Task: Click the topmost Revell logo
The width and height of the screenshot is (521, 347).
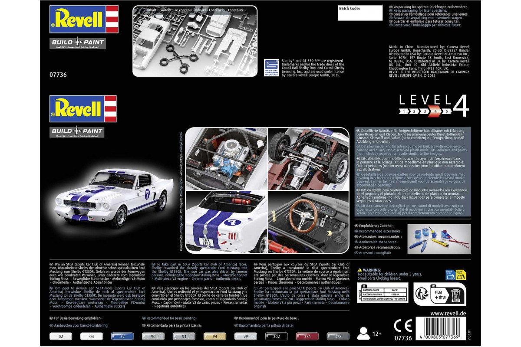Action: (84, 20)
